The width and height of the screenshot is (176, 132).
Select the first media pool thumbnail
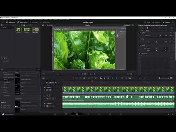(18, 30)
